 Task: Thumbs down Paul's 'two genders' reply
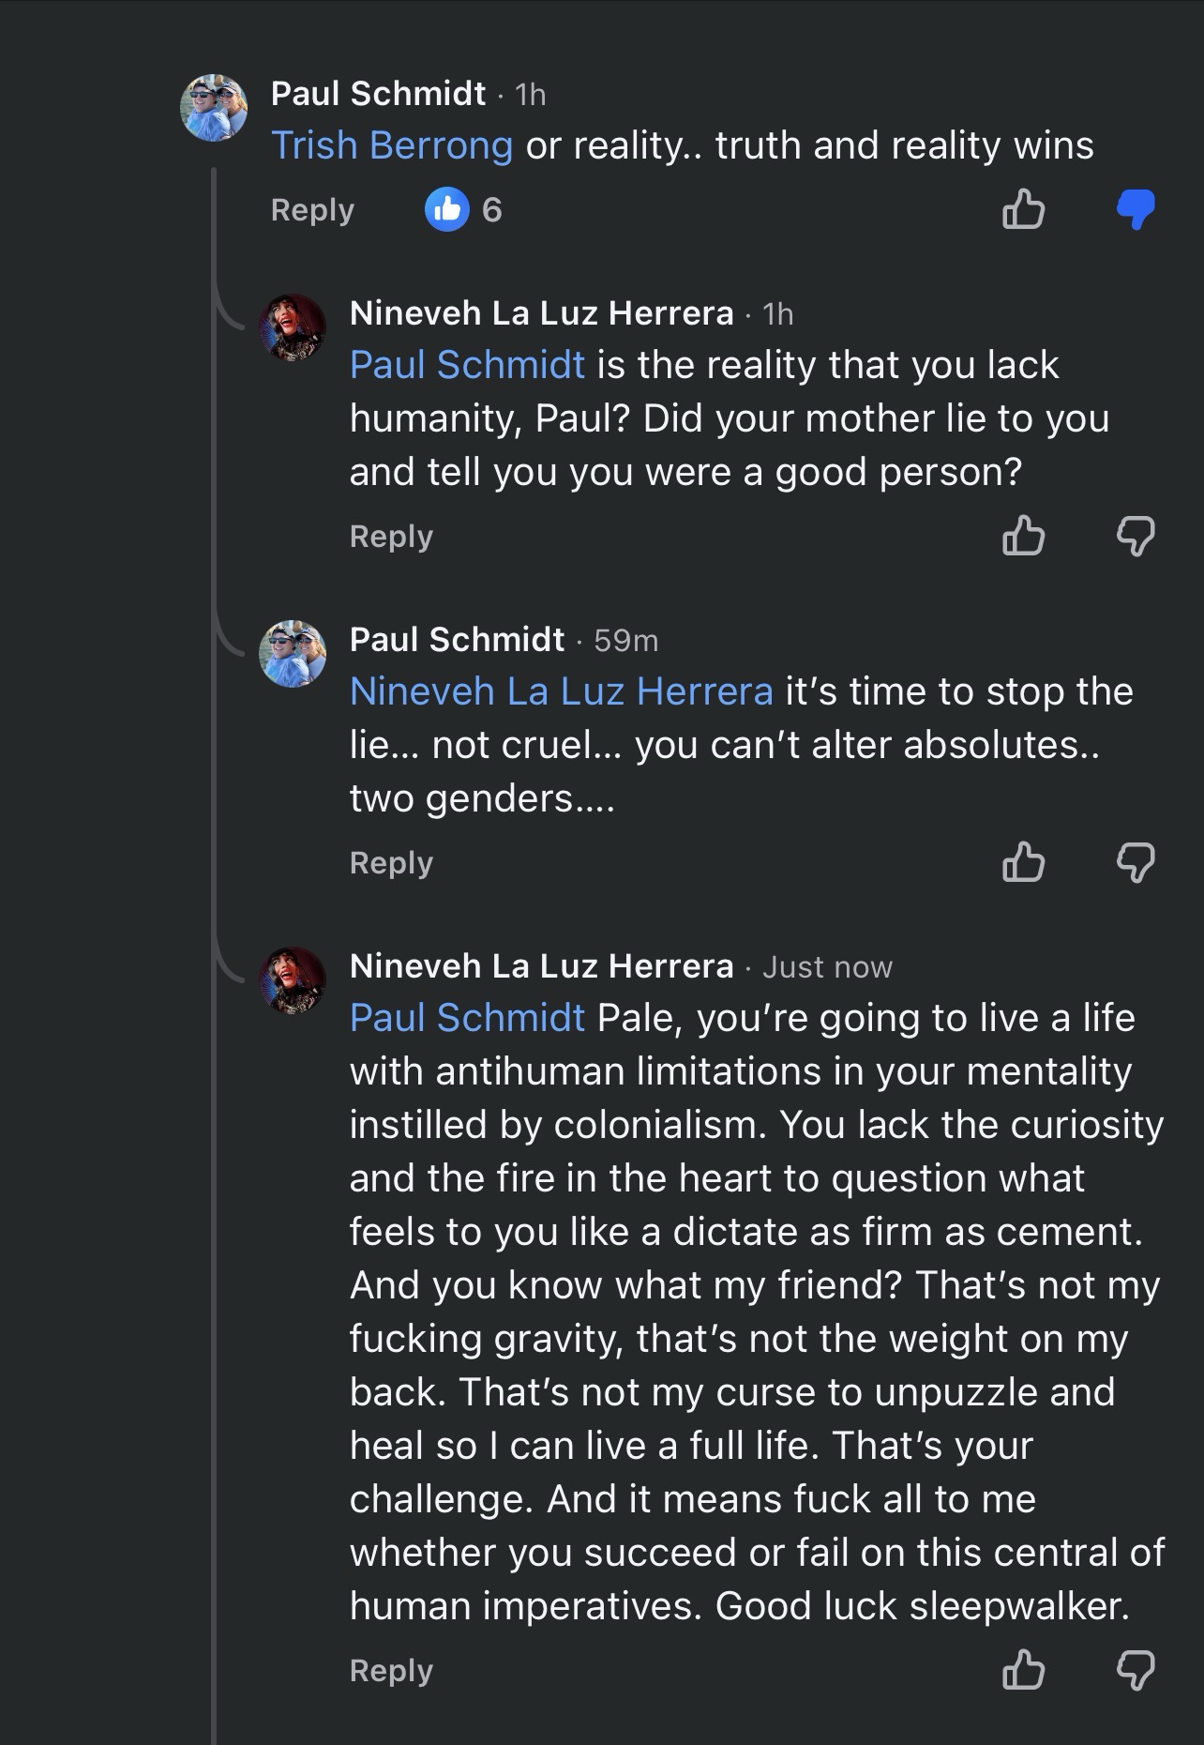[1135, 862]
